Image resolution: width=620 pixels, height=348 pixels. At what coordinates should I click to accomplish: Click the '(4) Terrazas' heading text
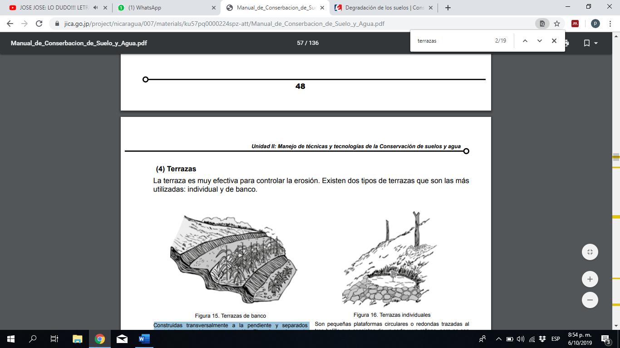pyautogui.click(x=176, y=169)
